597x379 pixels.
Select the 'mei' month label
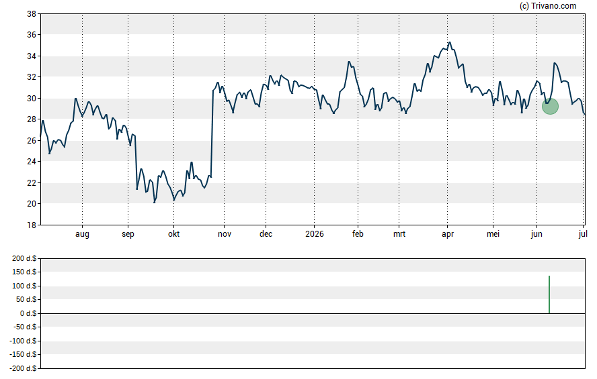pos(493,233)
